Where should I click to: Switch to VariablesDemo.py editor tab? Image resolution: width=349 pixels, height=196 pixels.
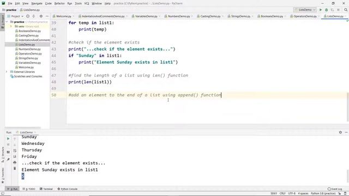click(146, 16)
